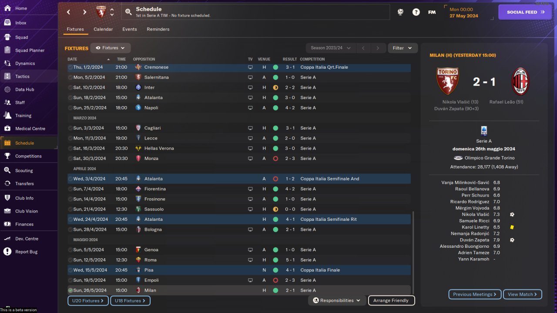The image size is (557, 313).
Task: Open the Home sidebar icon
Action: click(x=7, y=8)
